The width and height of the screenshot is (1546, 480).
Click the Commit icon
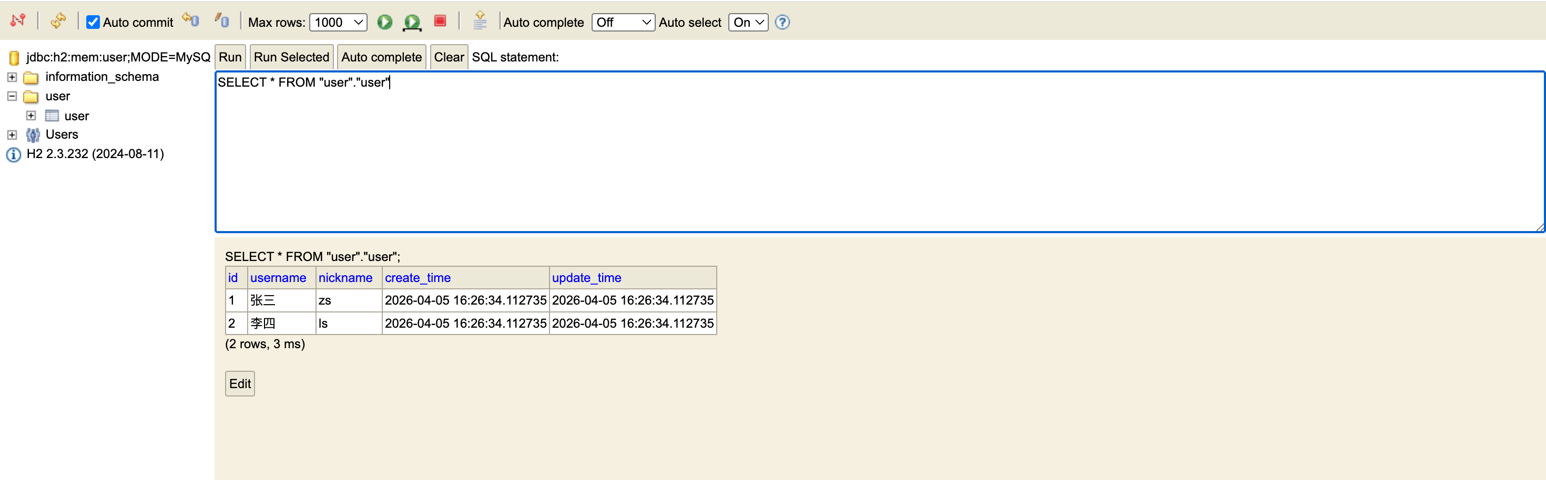tap(222, 20)
